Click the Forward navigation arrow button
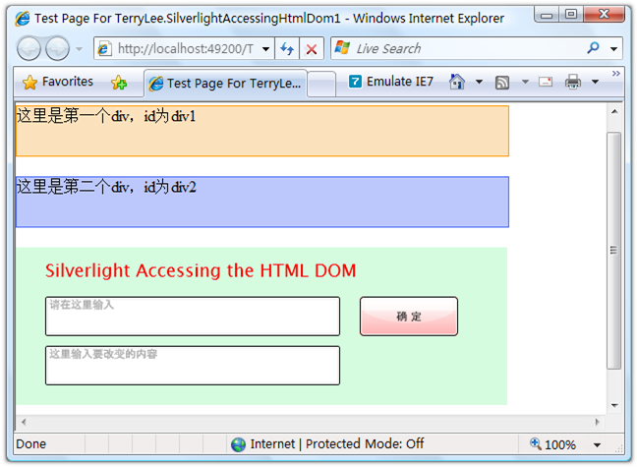The height and width of the screenshot is (467, 637). point(57,49)
